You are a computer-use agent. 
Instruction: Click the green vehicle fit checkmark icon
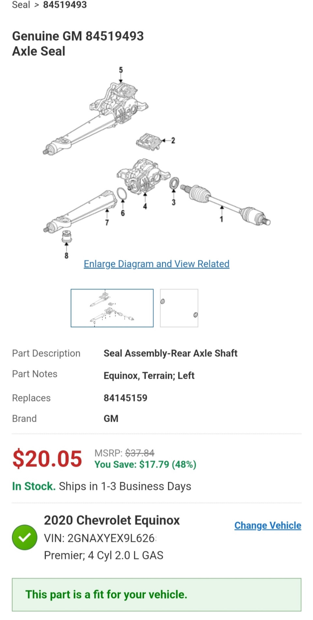tap(25, 537)
